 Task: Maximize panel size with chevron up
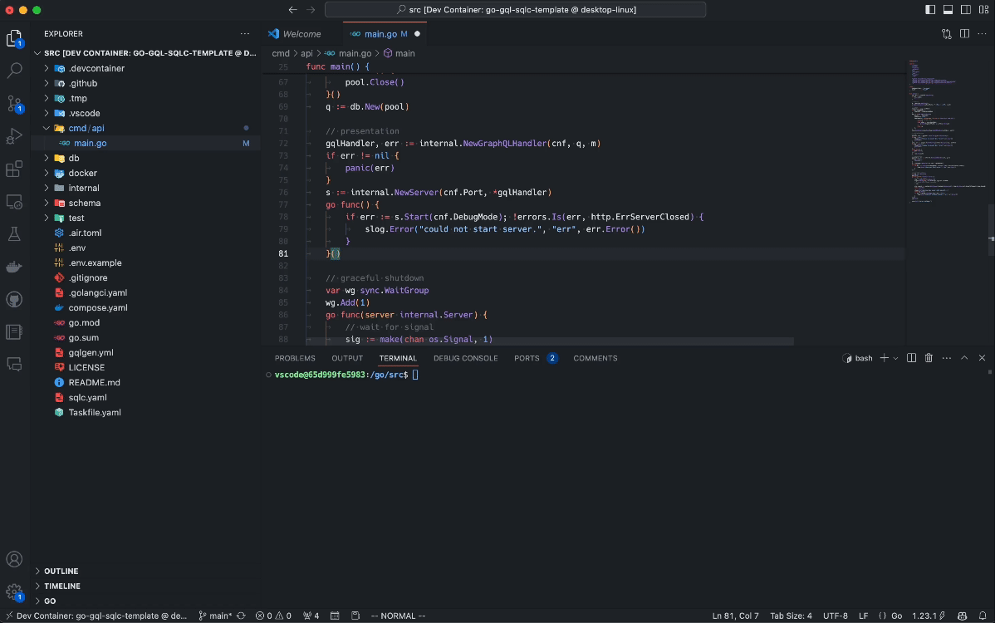pyautogui.click(x=964, y=358)
